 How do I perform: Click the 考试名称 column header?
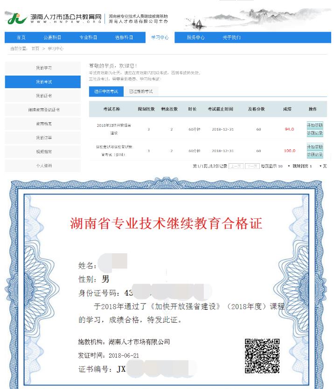[x=111, y=109]
